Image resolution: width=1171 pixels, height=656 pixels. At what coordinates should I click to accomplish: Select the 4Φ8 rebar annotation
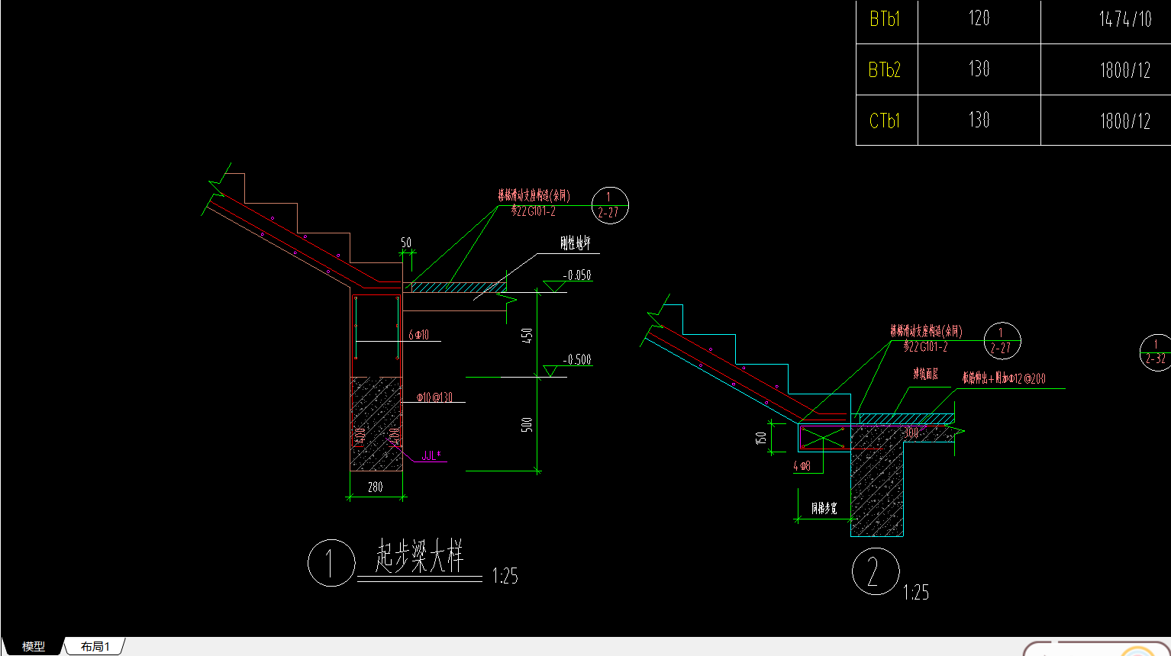pos(802,465)
